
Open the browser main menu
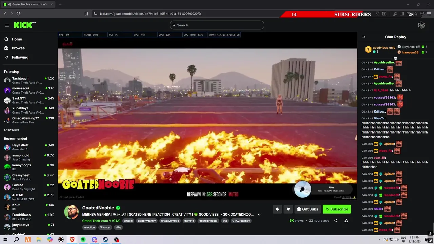point(429,14)
